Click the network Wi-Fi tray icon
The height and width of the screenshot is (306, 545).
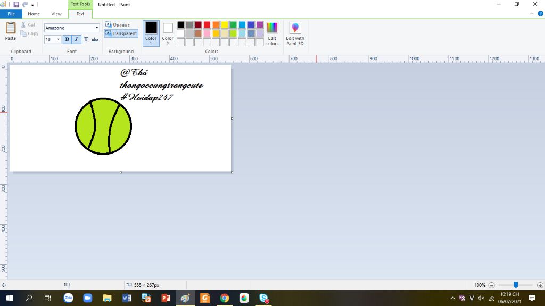click(491, 298)
